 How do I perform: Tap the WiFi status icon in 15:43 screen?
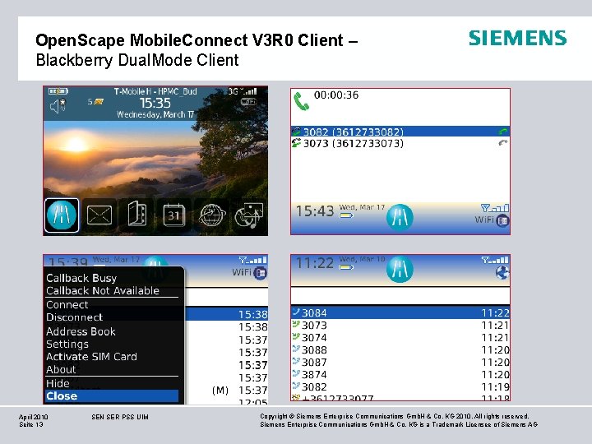[x=492, y=220]
